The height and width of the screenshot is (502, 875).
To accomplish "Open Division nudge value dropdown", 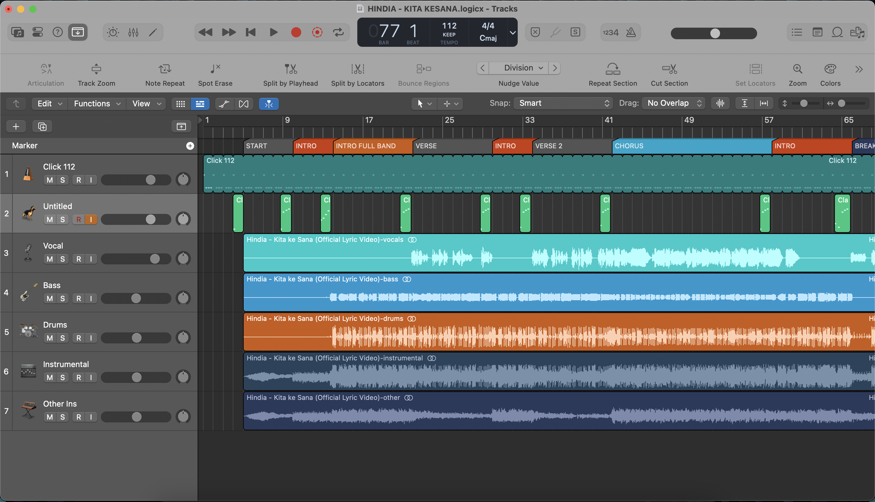I will click(518, 68).
